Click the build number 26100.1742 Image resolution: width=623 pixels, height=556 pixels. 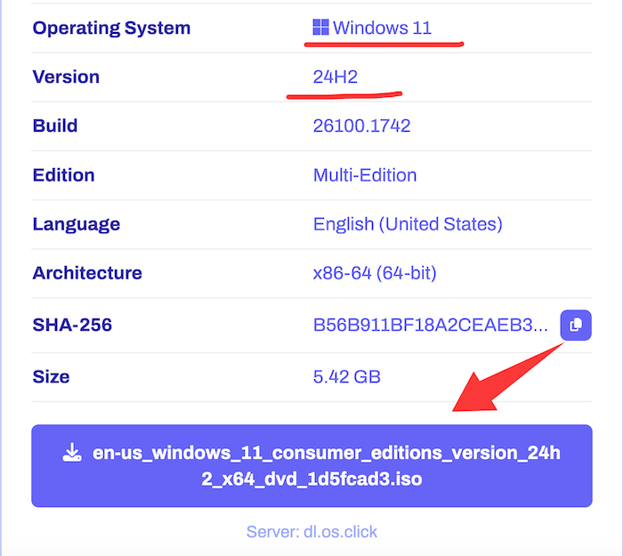click(x=361, y=126)
